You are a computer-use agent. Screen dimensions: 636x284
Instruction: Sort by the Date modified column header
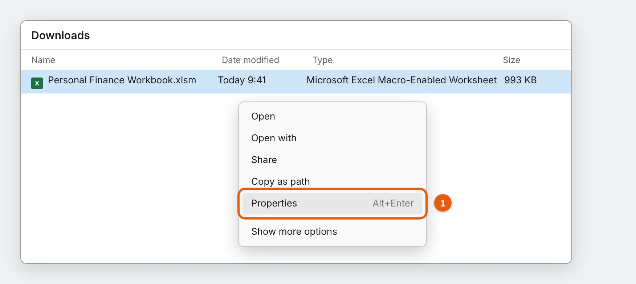click(250, 60)
